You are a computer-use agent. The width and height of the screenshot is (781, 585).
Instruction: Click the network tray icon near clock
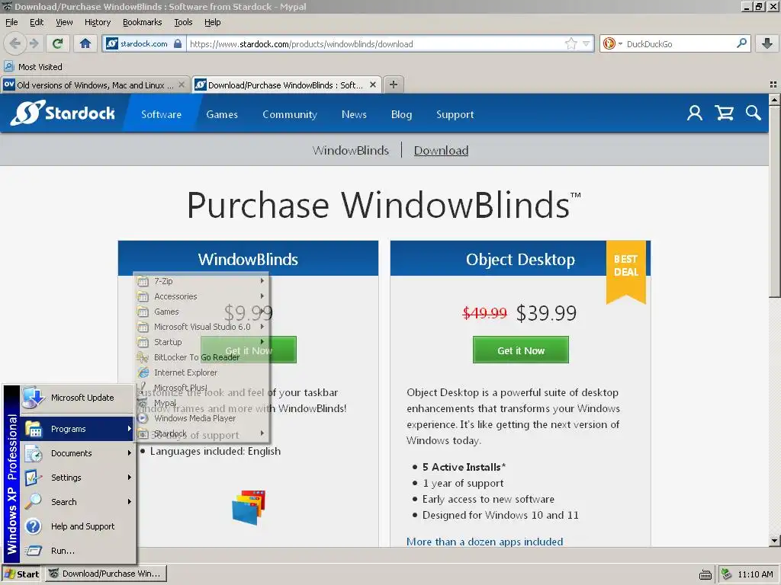tap(726, 574)
